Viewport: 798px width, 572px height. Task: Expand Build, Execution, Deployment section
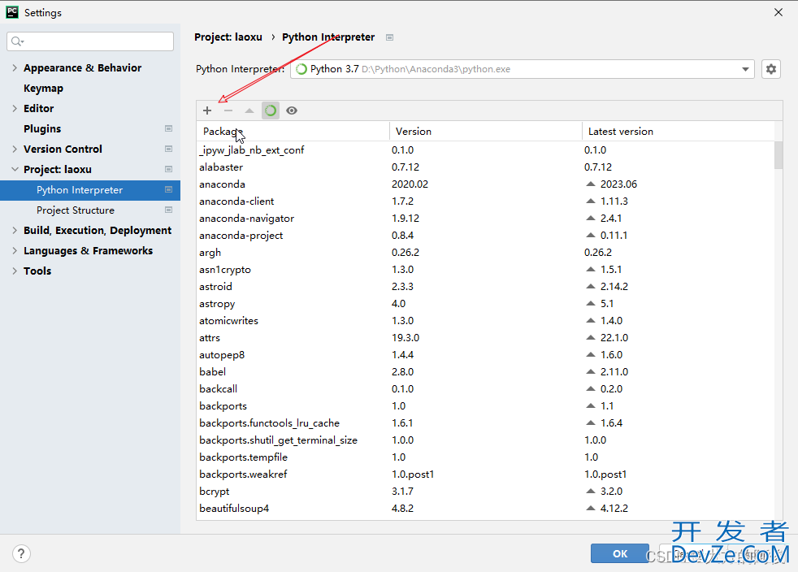(15, 231)
